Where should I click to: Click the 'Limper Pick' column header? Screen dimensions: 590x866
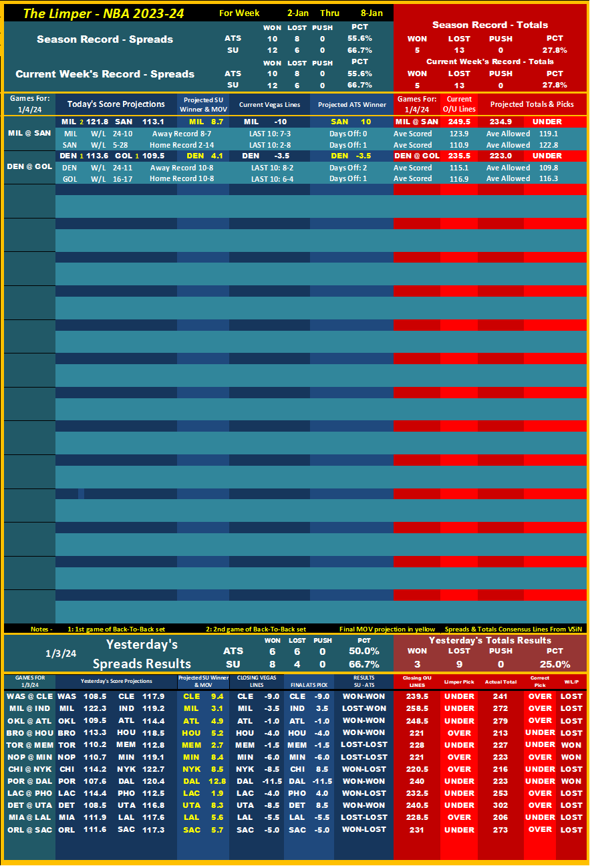[x=459, y=682]
